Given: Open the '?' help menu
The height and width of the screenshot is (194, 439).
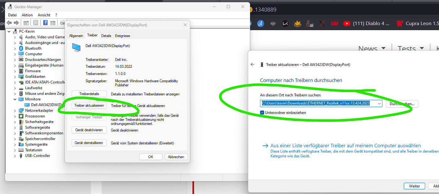Looking at the screenshot, I should 56,15.
